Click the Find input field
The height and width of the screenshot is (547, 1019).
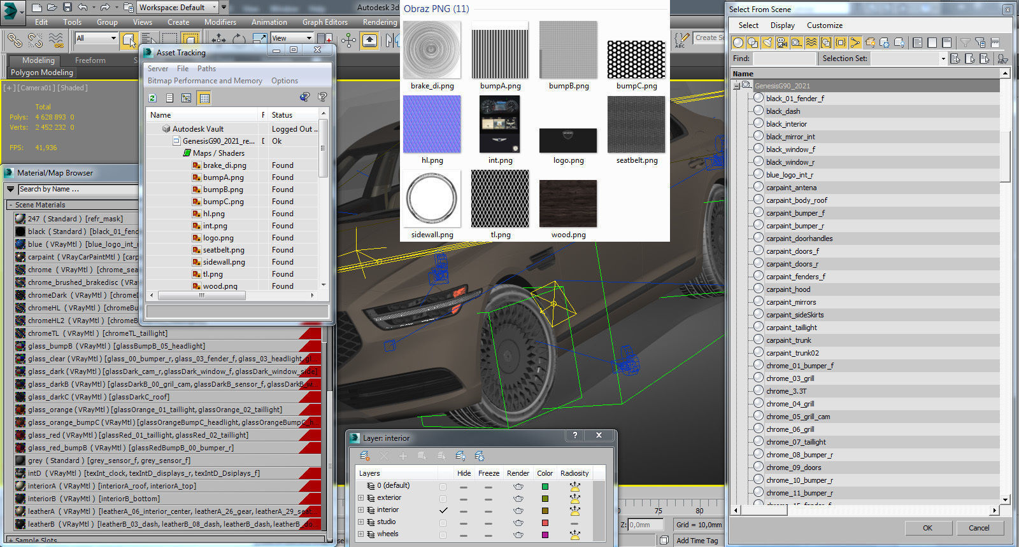tap(785, 59)
